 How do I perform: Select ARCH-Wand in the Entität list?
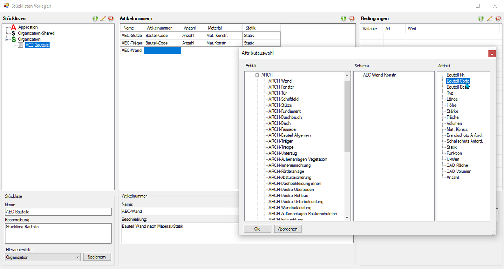(x=280, y=81)
